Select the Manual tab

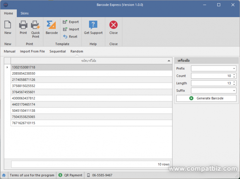coord(10,51)
